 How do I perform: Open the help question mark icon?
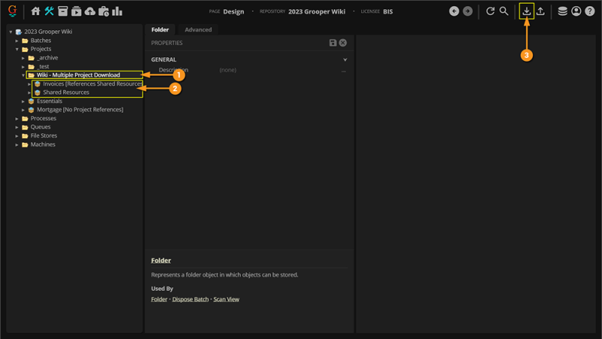click(x=590, y=11)
